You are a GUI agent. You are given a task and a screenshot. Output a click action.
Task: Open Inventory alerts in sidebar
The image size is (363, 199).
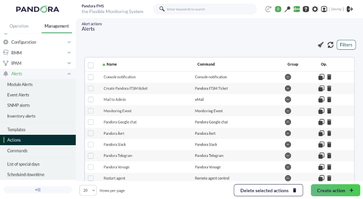[x=21, y=116]
